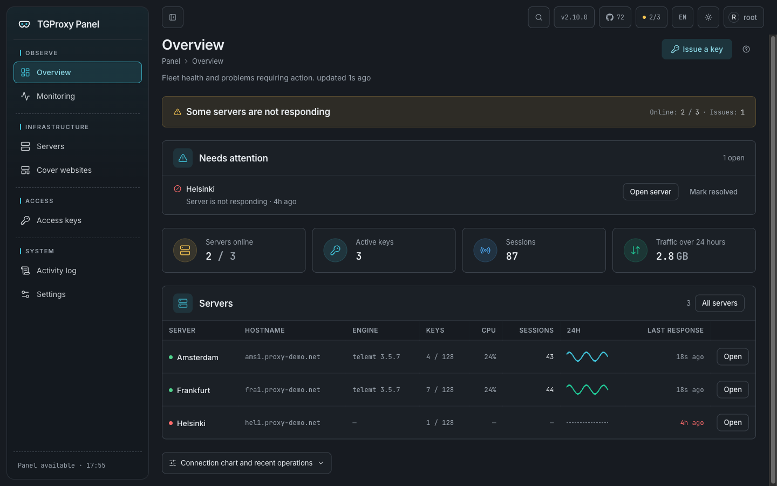The height and width of the screenshot is (486, 777).
Task: Click Helsinki's red 4h ago timestamp
Action: click(x=692, y=423)
